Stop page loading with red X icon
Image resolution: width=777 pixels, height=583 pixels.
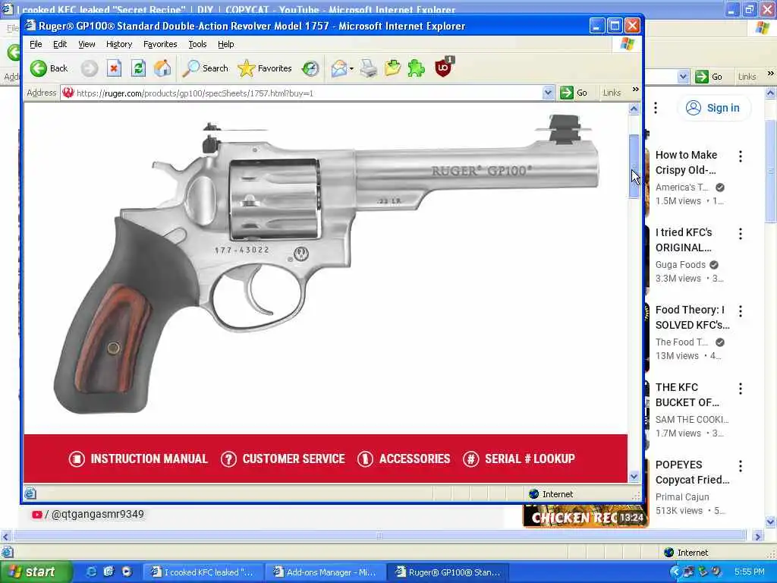click(x=114, y=68)
